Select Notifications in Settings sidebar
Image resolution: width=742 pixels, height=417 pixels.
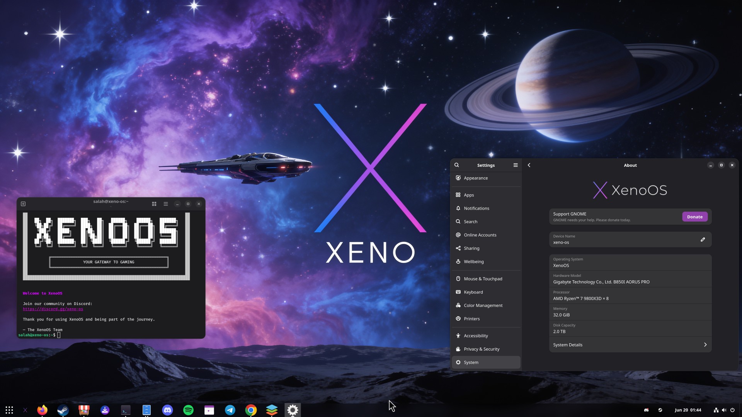click(x=486, y=208)
